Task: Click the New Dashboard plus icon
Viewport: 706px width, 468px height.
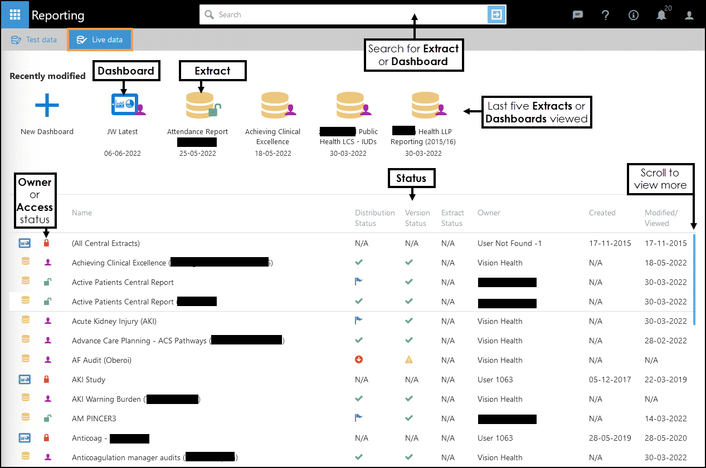Action: click(47, 105)
